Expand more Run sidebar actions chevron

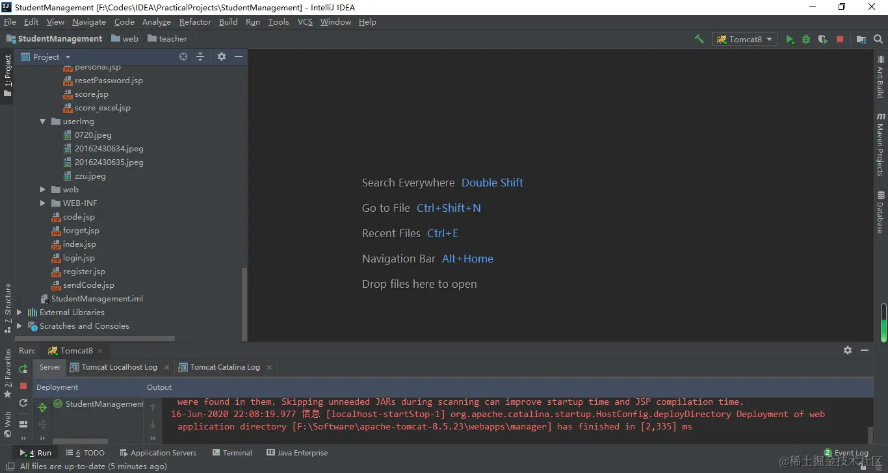click(23, 439)
